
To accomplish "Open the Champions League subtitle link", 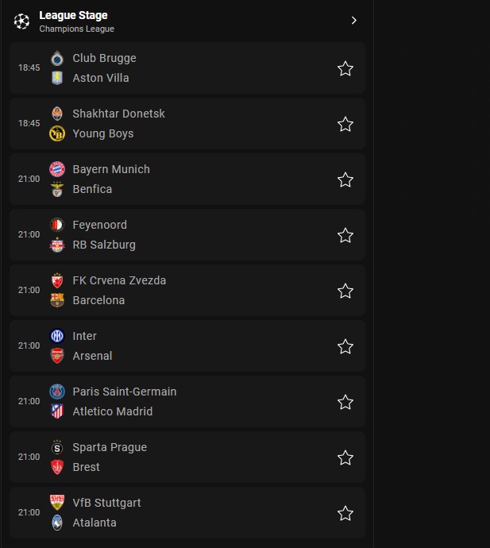I will [76, 29].
